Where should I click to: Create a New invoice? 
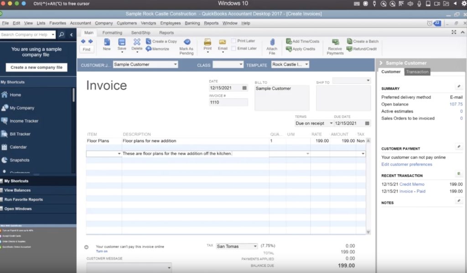pyautogui.click(x=107, y=45)
